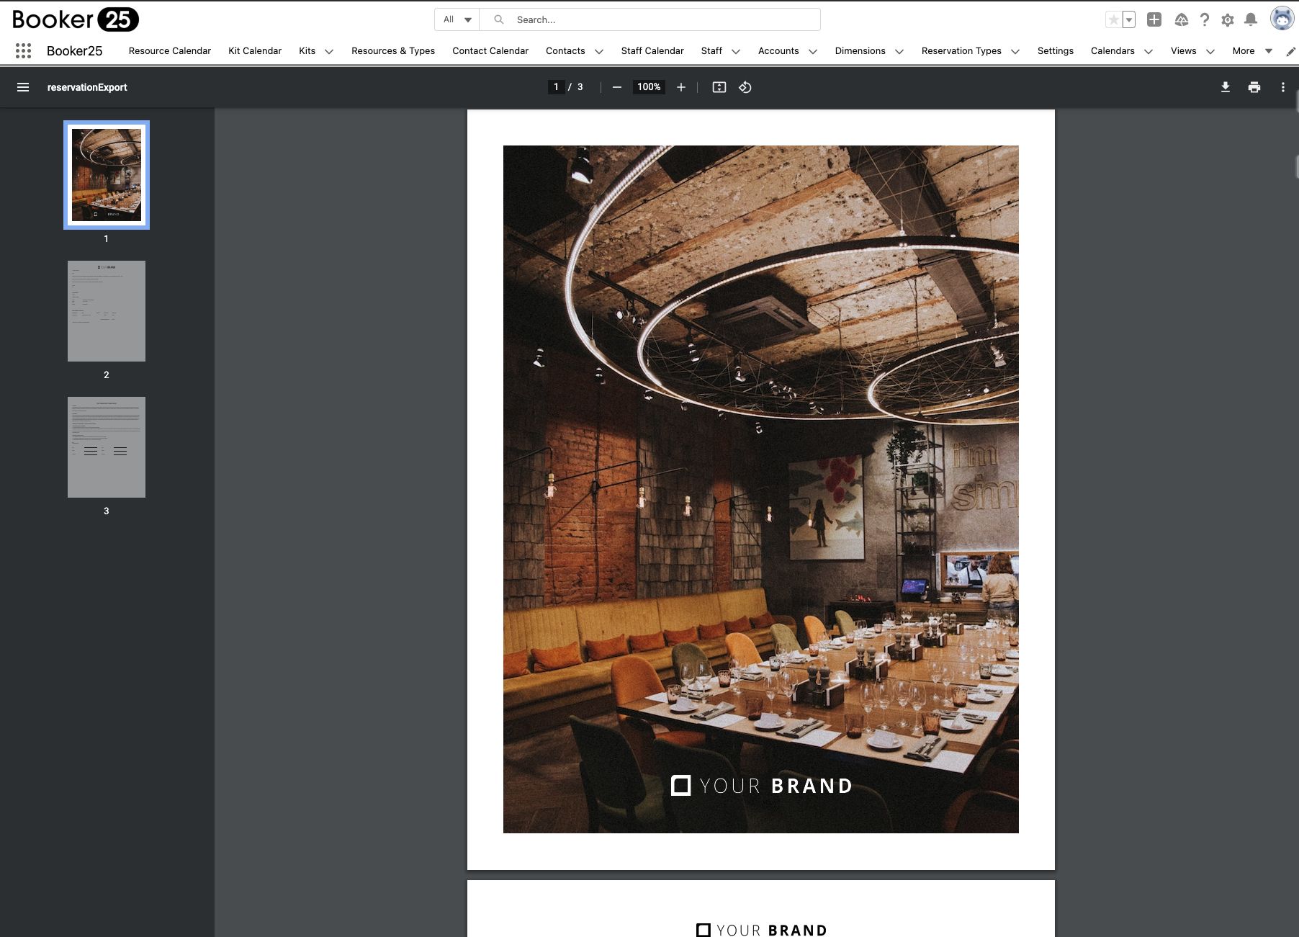Select page 3 thumbnail in sidebar

point(106,447)
